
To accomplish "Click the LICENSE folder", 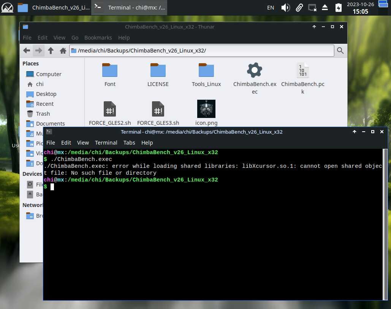I will click(x=158, y=70).
